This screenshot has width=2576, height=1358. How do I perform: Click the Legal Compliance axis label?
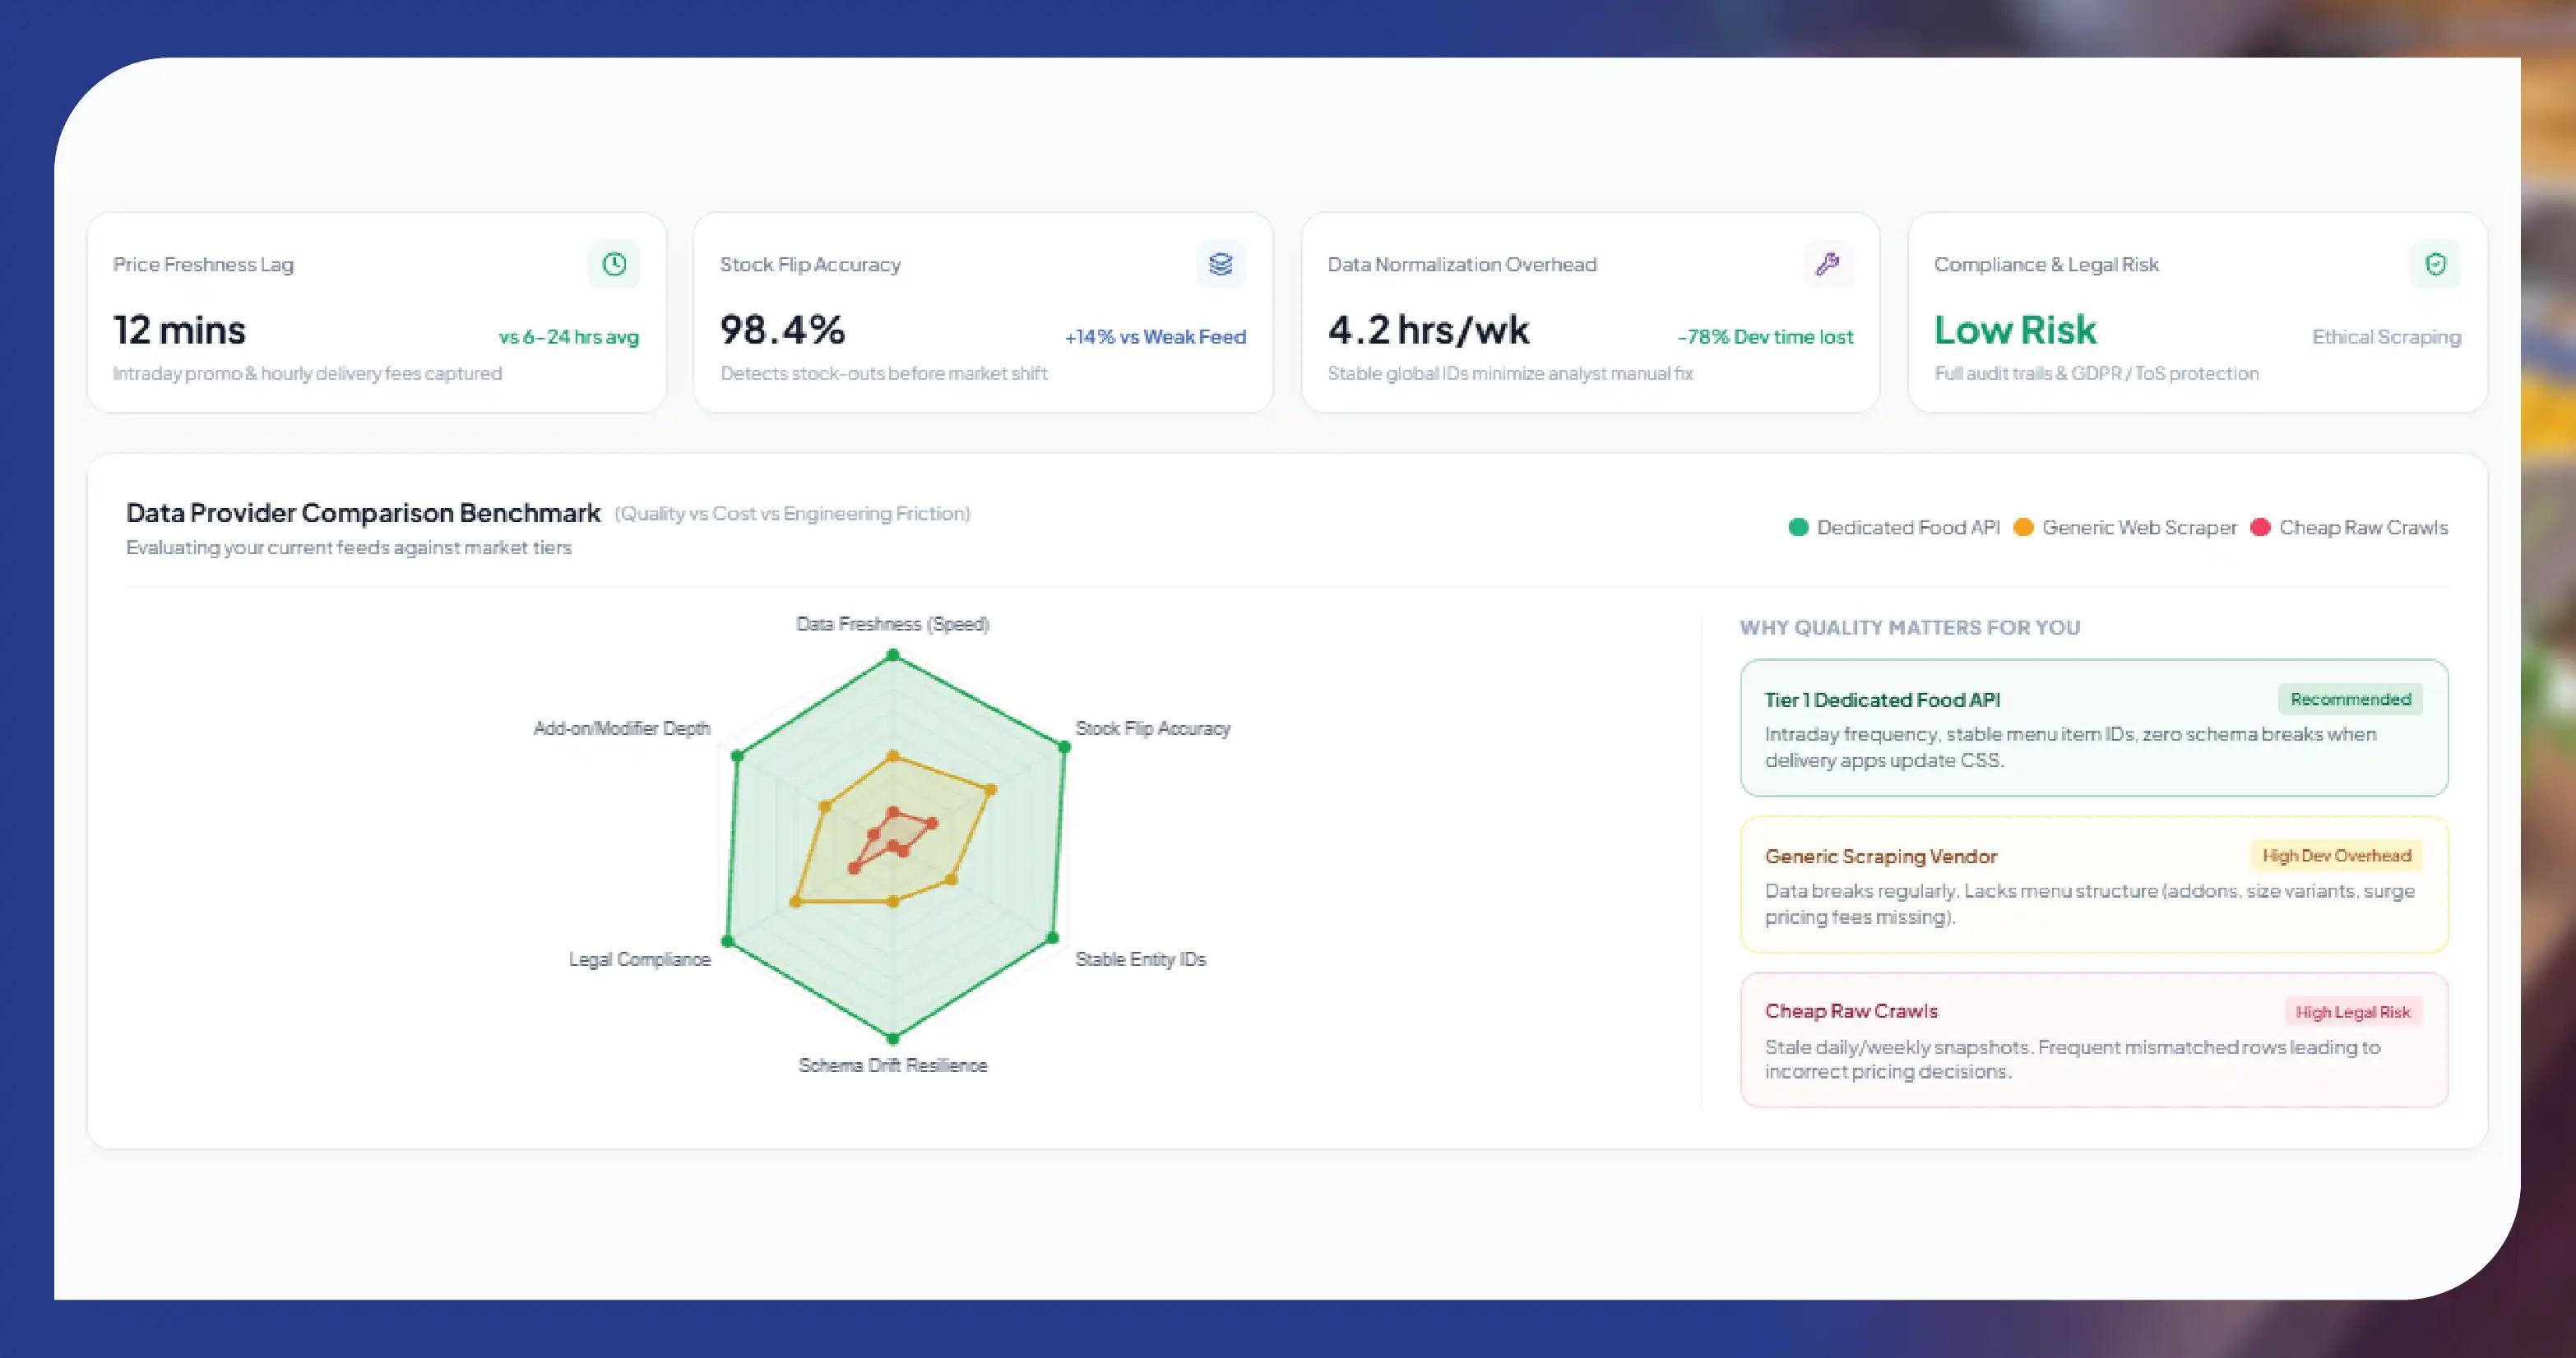pyautogui.click(x=639, y=959)
